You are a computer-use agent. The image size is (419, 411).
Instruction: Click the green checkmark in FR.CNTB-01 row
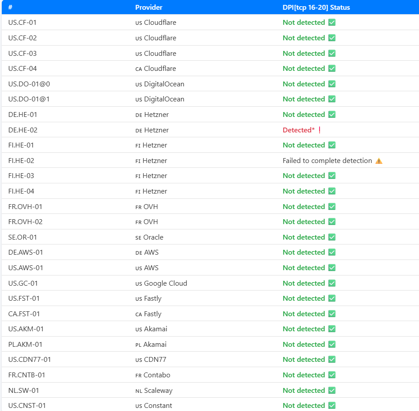332,375
